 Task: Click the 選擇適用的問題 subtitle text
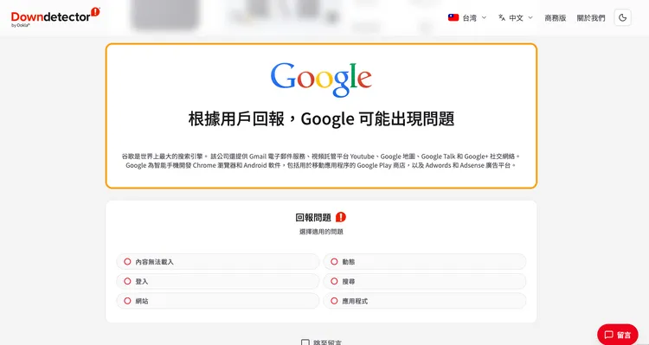(321, 232)
